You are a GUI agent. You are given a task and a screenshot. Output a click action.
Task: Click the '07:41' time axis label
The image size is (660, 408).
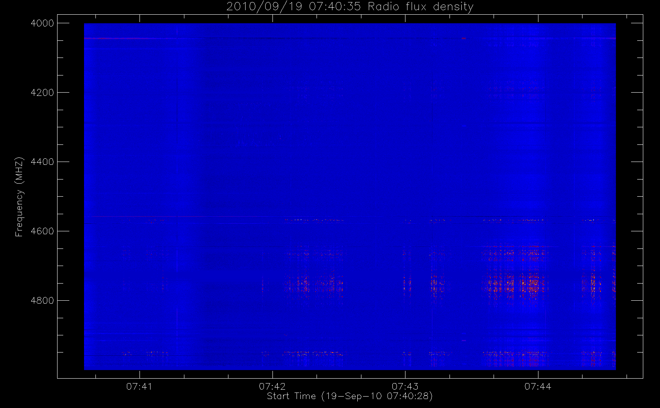click(x=140, y=386)
